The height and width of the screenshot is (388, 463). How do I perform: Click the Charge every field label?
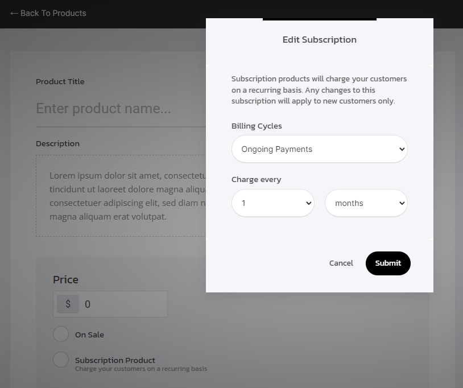[x=256, y=180]
